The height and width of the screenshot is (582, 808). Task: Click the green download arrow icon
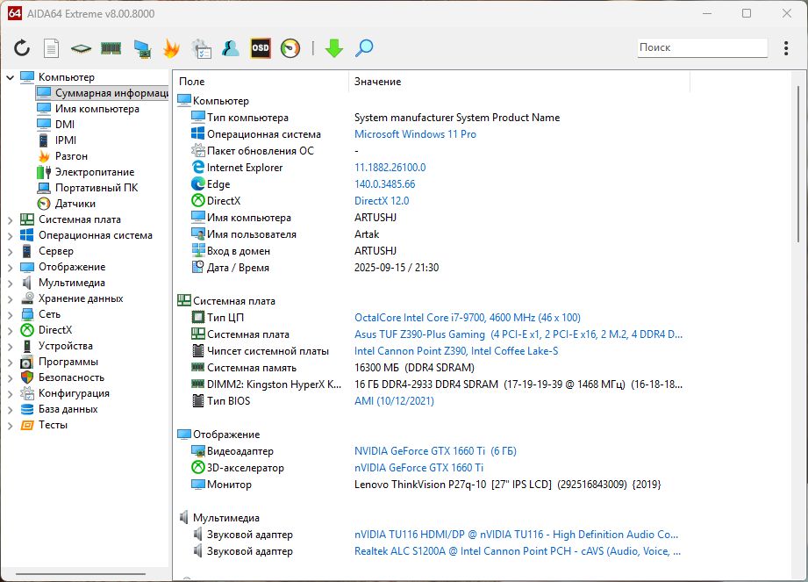pyautogui.click(x=334, y=48)
